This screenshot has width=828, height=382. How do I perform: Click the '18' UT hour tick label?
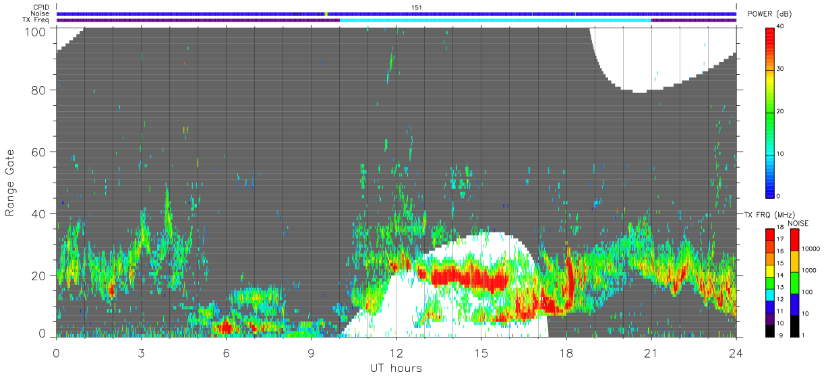[x=566, y=352]
